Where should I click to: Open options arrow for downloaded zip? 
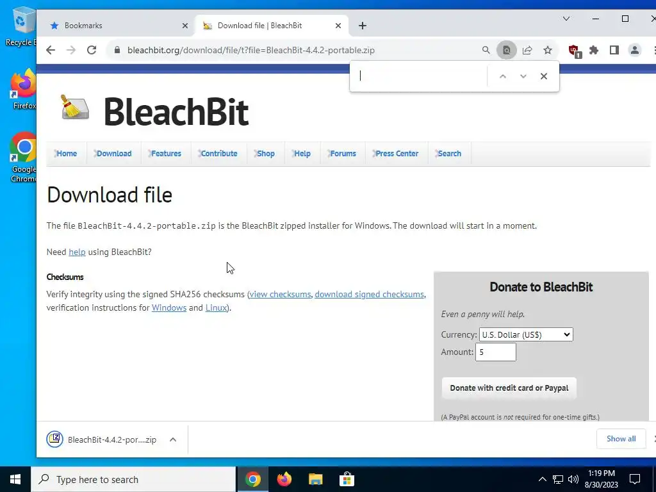173,439
